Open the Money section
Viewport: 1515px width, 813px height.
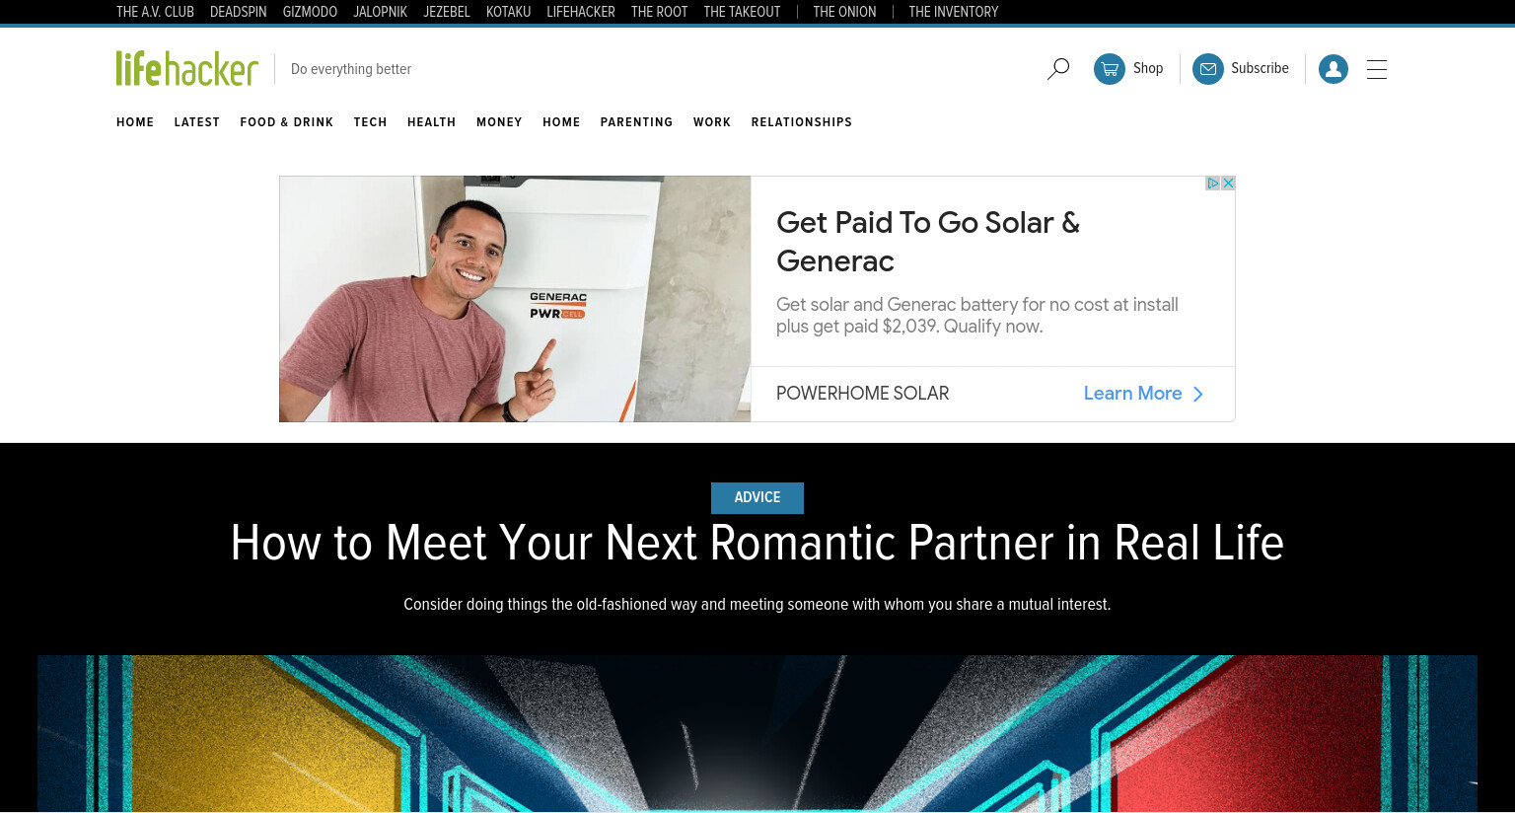pyautogui.click(x=499, y=122)
